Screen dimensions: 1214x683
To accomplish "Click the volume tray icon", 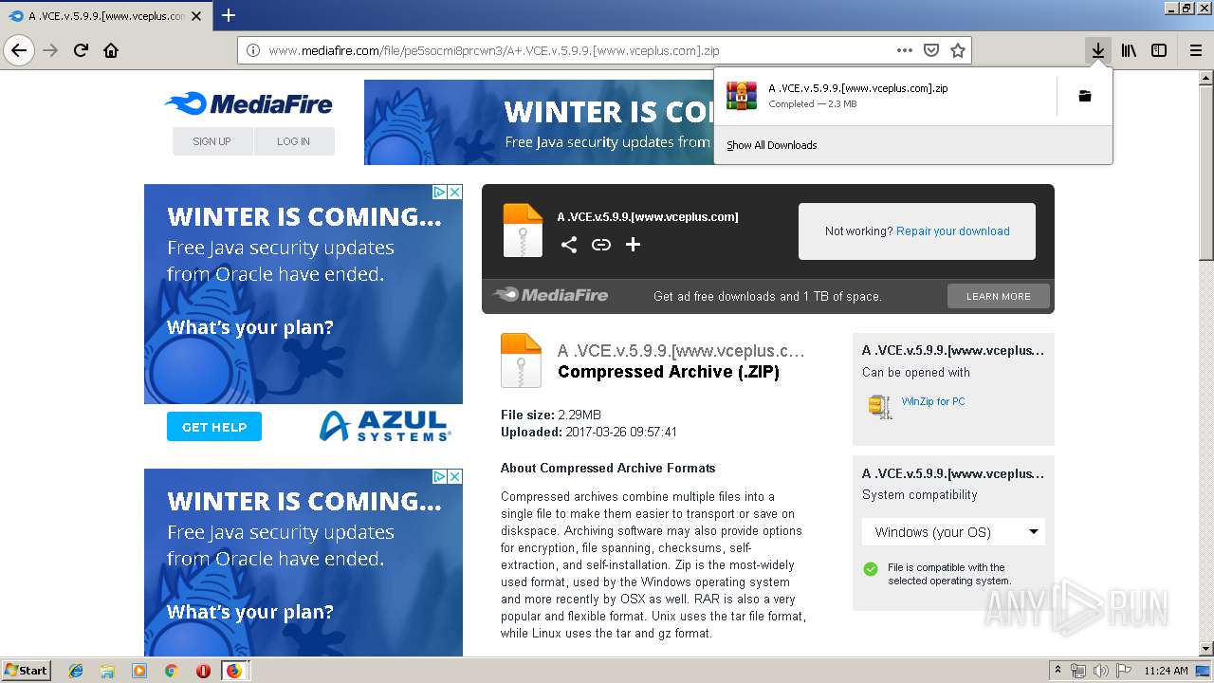I will [1100, 671].
